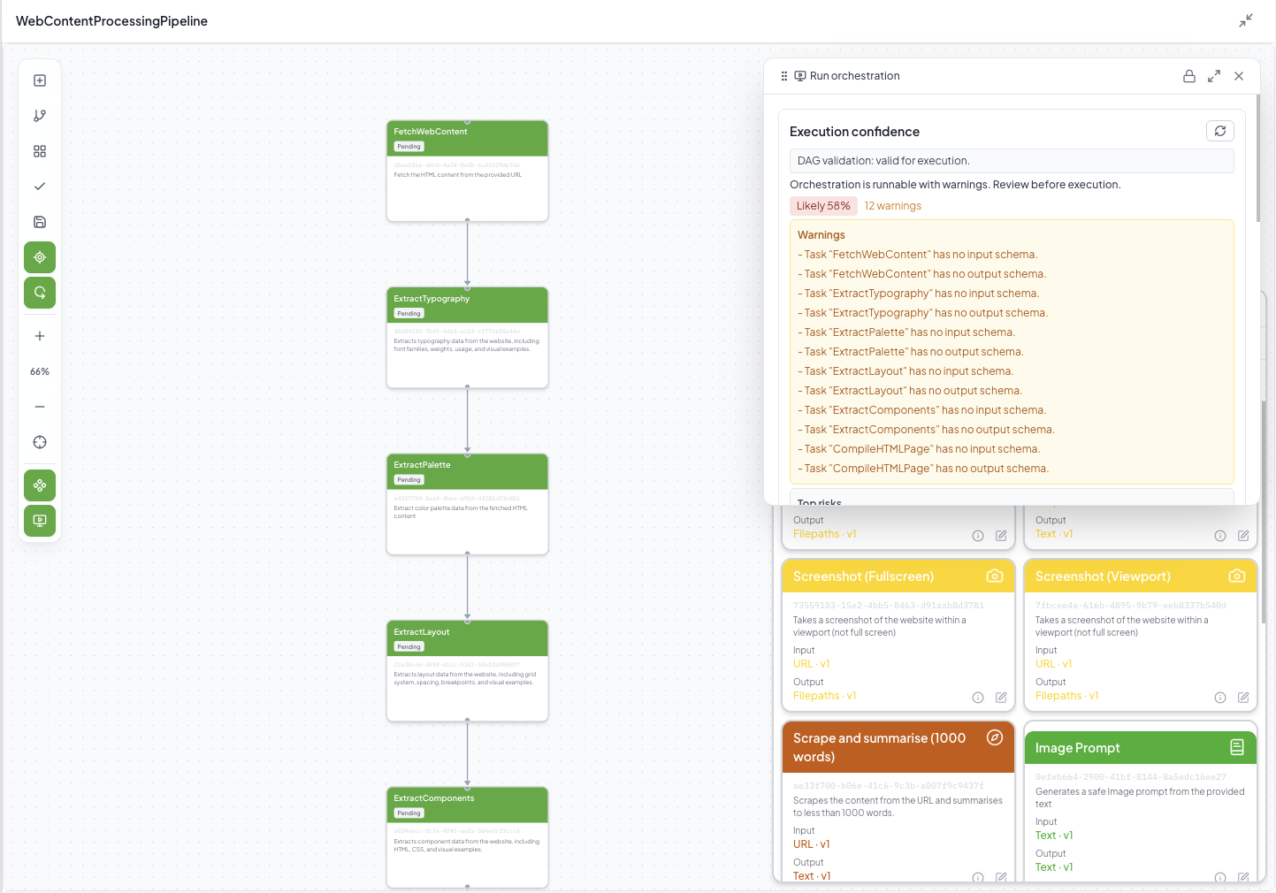Save the pipeline with the save icon
The height and width of the screenshot is (893, 1276).
(x=40, y=222)
